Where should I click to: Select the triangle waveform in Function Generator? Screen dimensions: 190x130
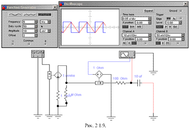pos(30,15)
